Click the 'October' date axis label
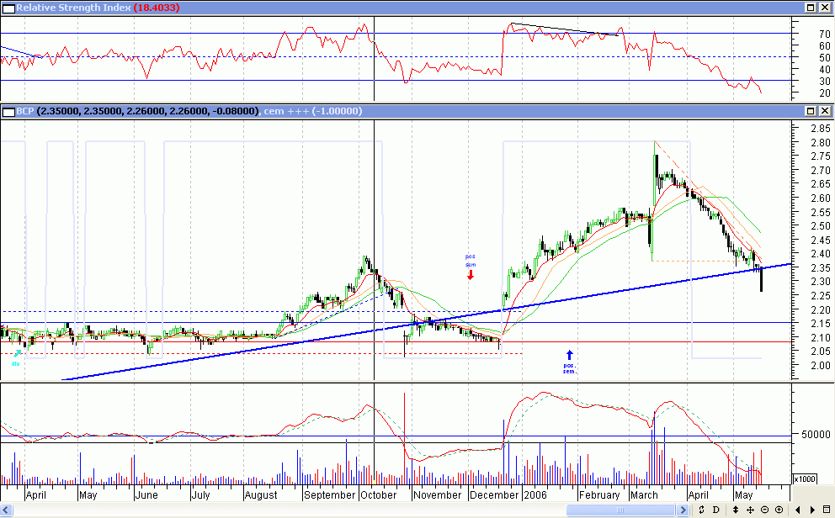Screen dimensions: 835x518 [x=379, y=495]
